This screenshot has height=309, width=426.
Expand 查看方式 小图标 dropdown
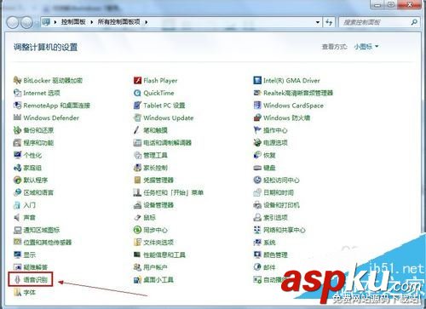pyautogui.click(x=366, y=47)
